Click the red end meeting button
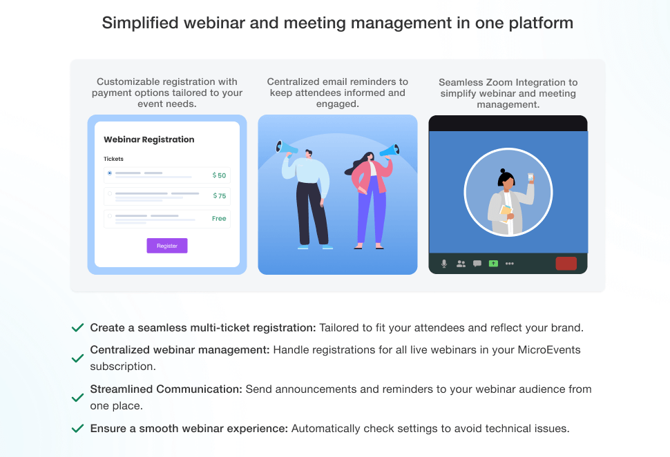The height and width of the screenshot is (457, 670). pyautogui.click(x=566, y=263)
